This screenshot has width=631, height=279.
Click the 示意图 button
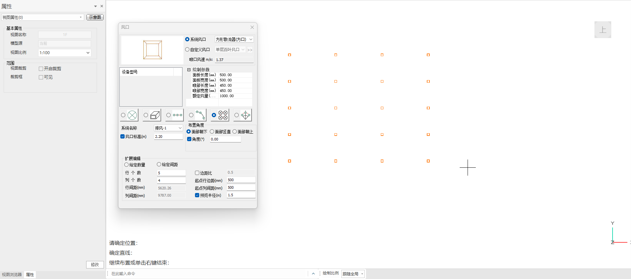95,17
